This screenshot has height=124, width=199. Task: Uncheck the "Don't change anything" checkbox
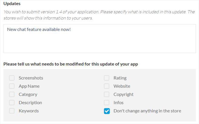point(107,111)
